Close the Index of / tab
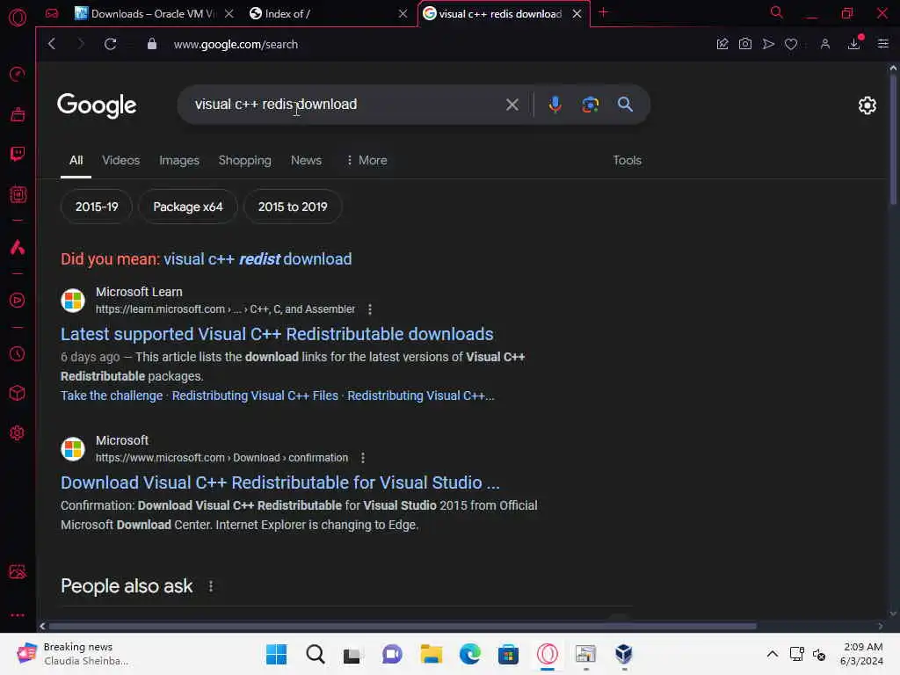900x675 pixels. click(x=403, y=14)
